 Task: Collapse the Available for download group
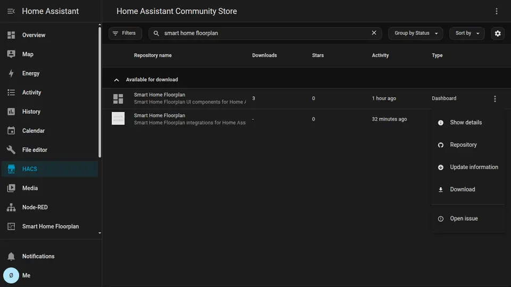(117, 80)
